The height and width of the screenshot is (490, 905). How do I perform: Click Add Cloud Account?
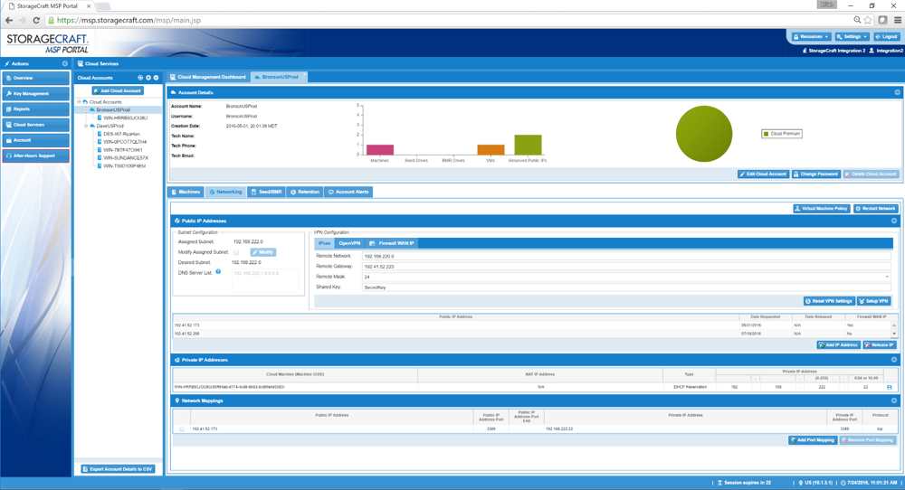point(118,90)
